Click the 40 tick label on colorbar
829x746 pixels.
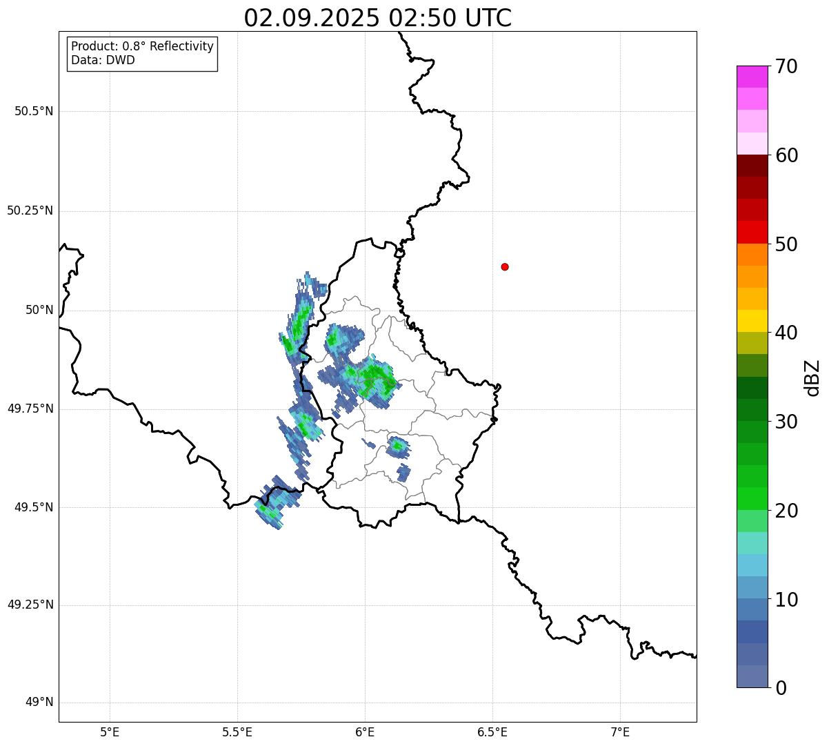pyautogui.click(x=786, y=333)
